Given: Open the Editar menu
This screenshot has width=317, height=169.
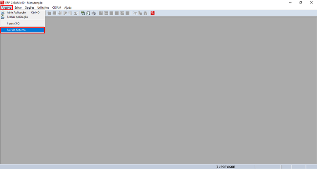Looking at the screenshot, I should 18,8.
